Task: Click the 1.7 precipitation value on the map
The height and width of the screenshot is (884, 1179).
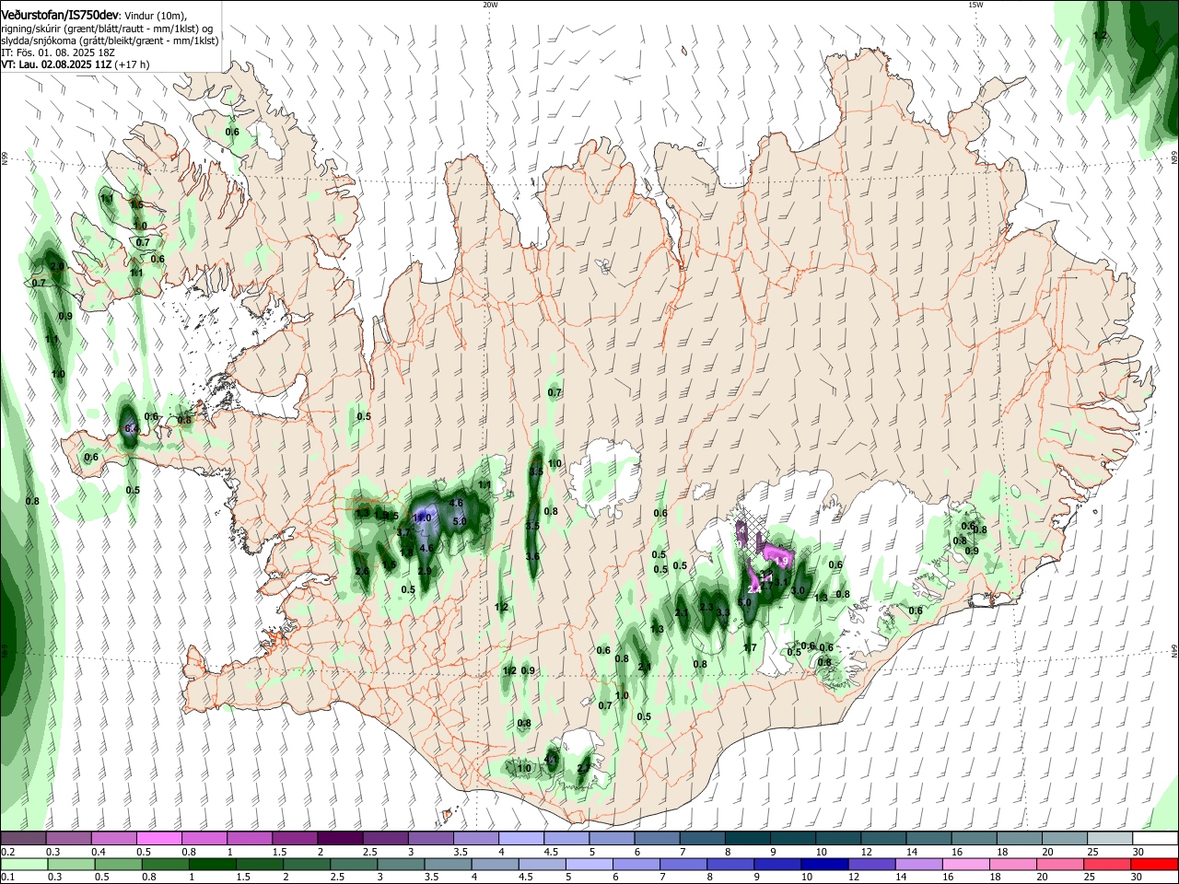Action: [750, 648]
